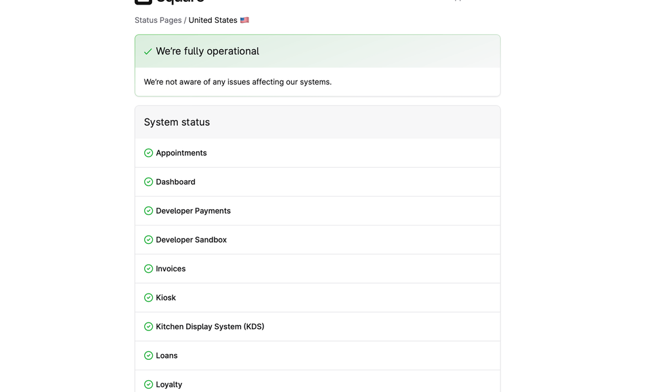655x392 pixels.
Task: Click the United States breadcrumb text
Action: pyautogui.click(x=213, y=20)
